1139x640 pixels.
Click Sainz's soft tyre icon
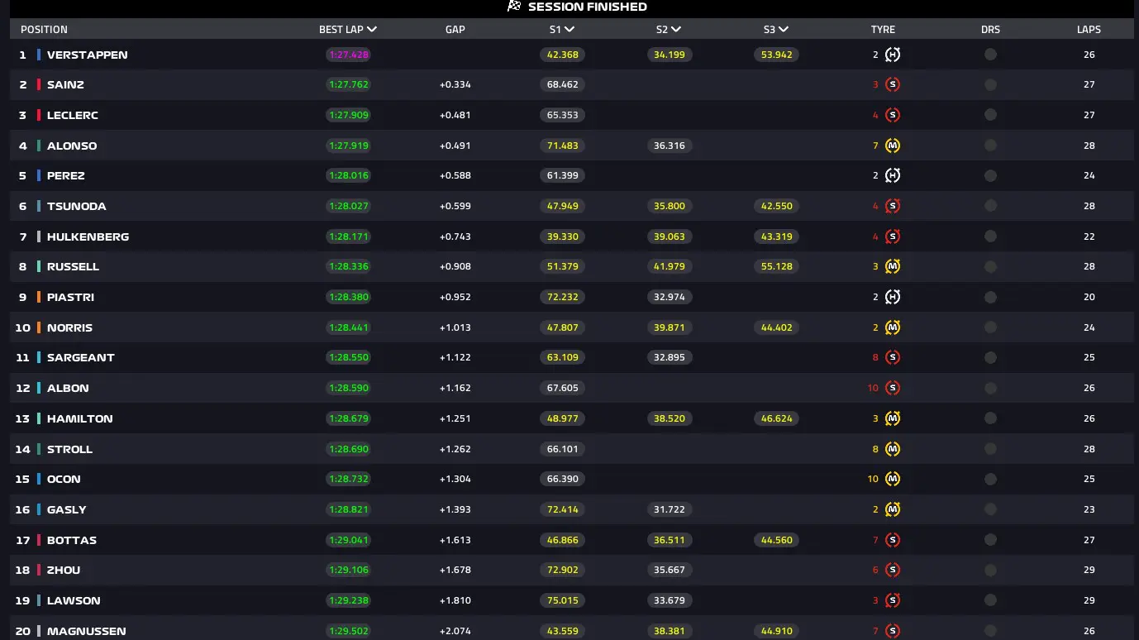point(893,84)
